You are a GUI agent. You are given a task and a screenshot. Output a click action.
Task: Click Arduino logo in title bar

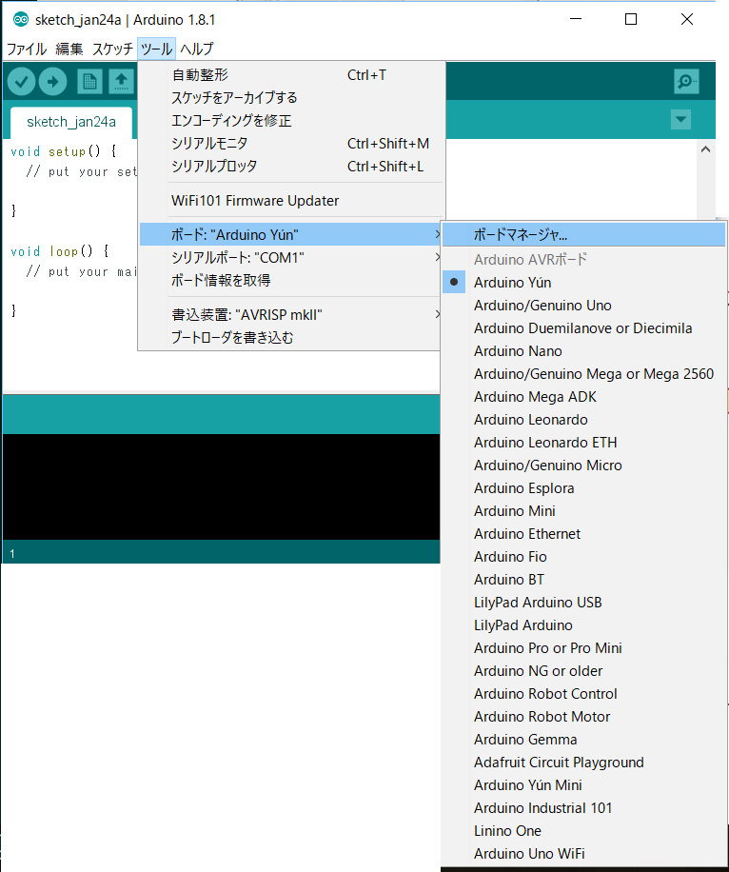click(x=20, y=20)
